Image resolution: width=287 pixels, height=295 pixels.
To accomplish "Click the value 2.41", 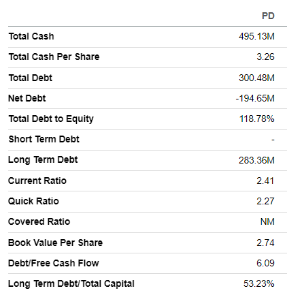I will point(265,181).
